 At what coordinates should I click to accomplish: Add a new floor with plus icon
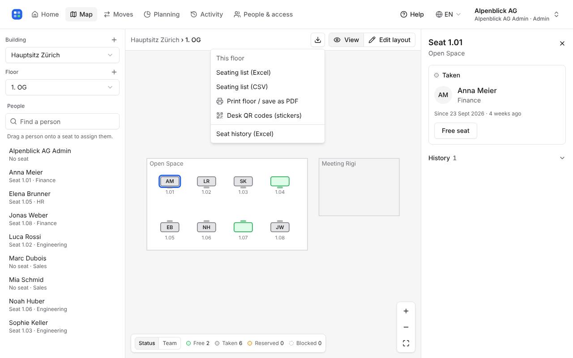click(114, 72)
